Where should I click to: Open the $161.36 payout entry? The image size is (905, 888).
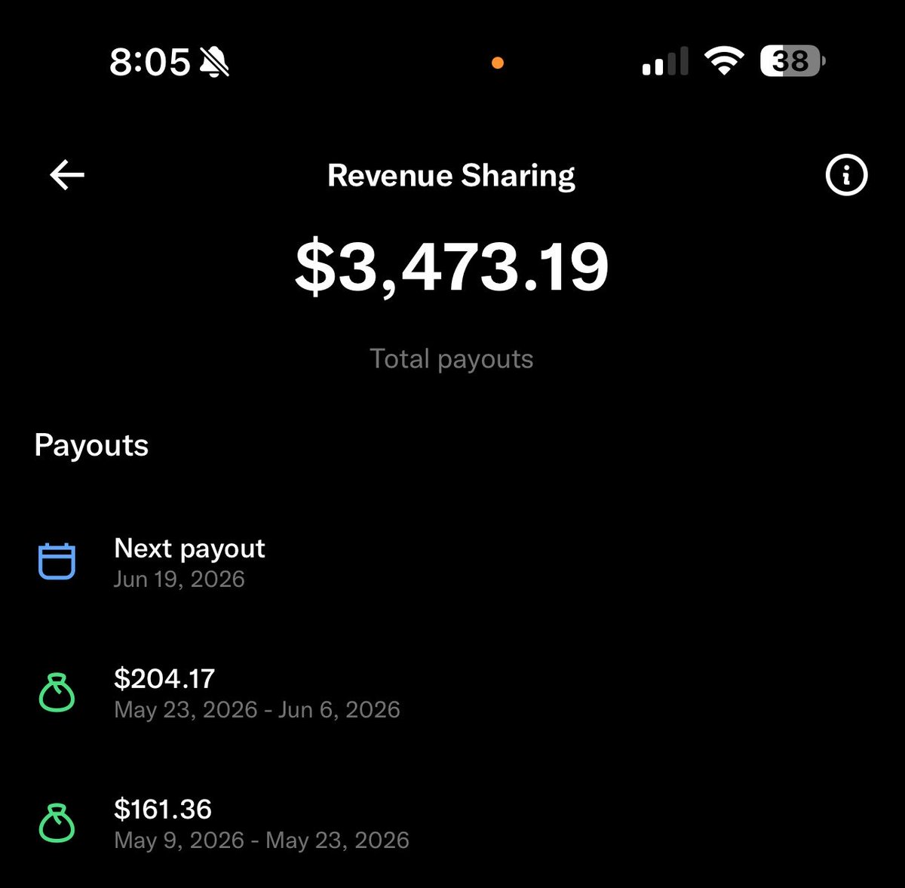click(x=452, y=823)
